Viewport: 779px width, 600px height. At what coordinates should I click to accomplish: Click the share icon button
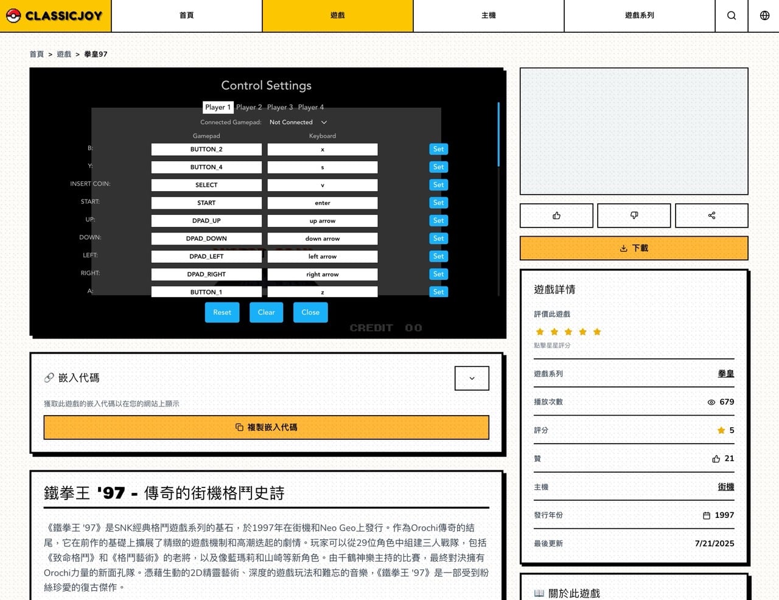click(711, 215)
